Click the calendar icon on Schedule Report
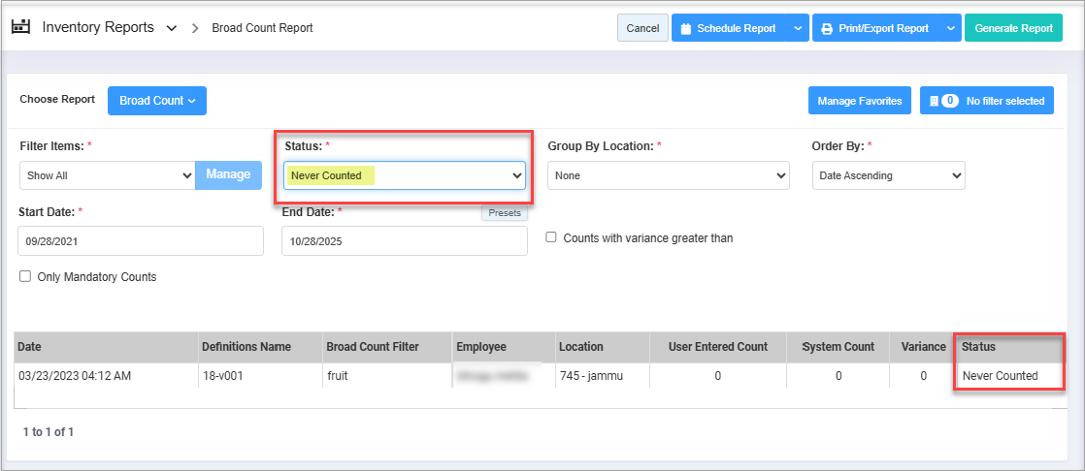This screenshot has height=471, width=1085. 685,29
